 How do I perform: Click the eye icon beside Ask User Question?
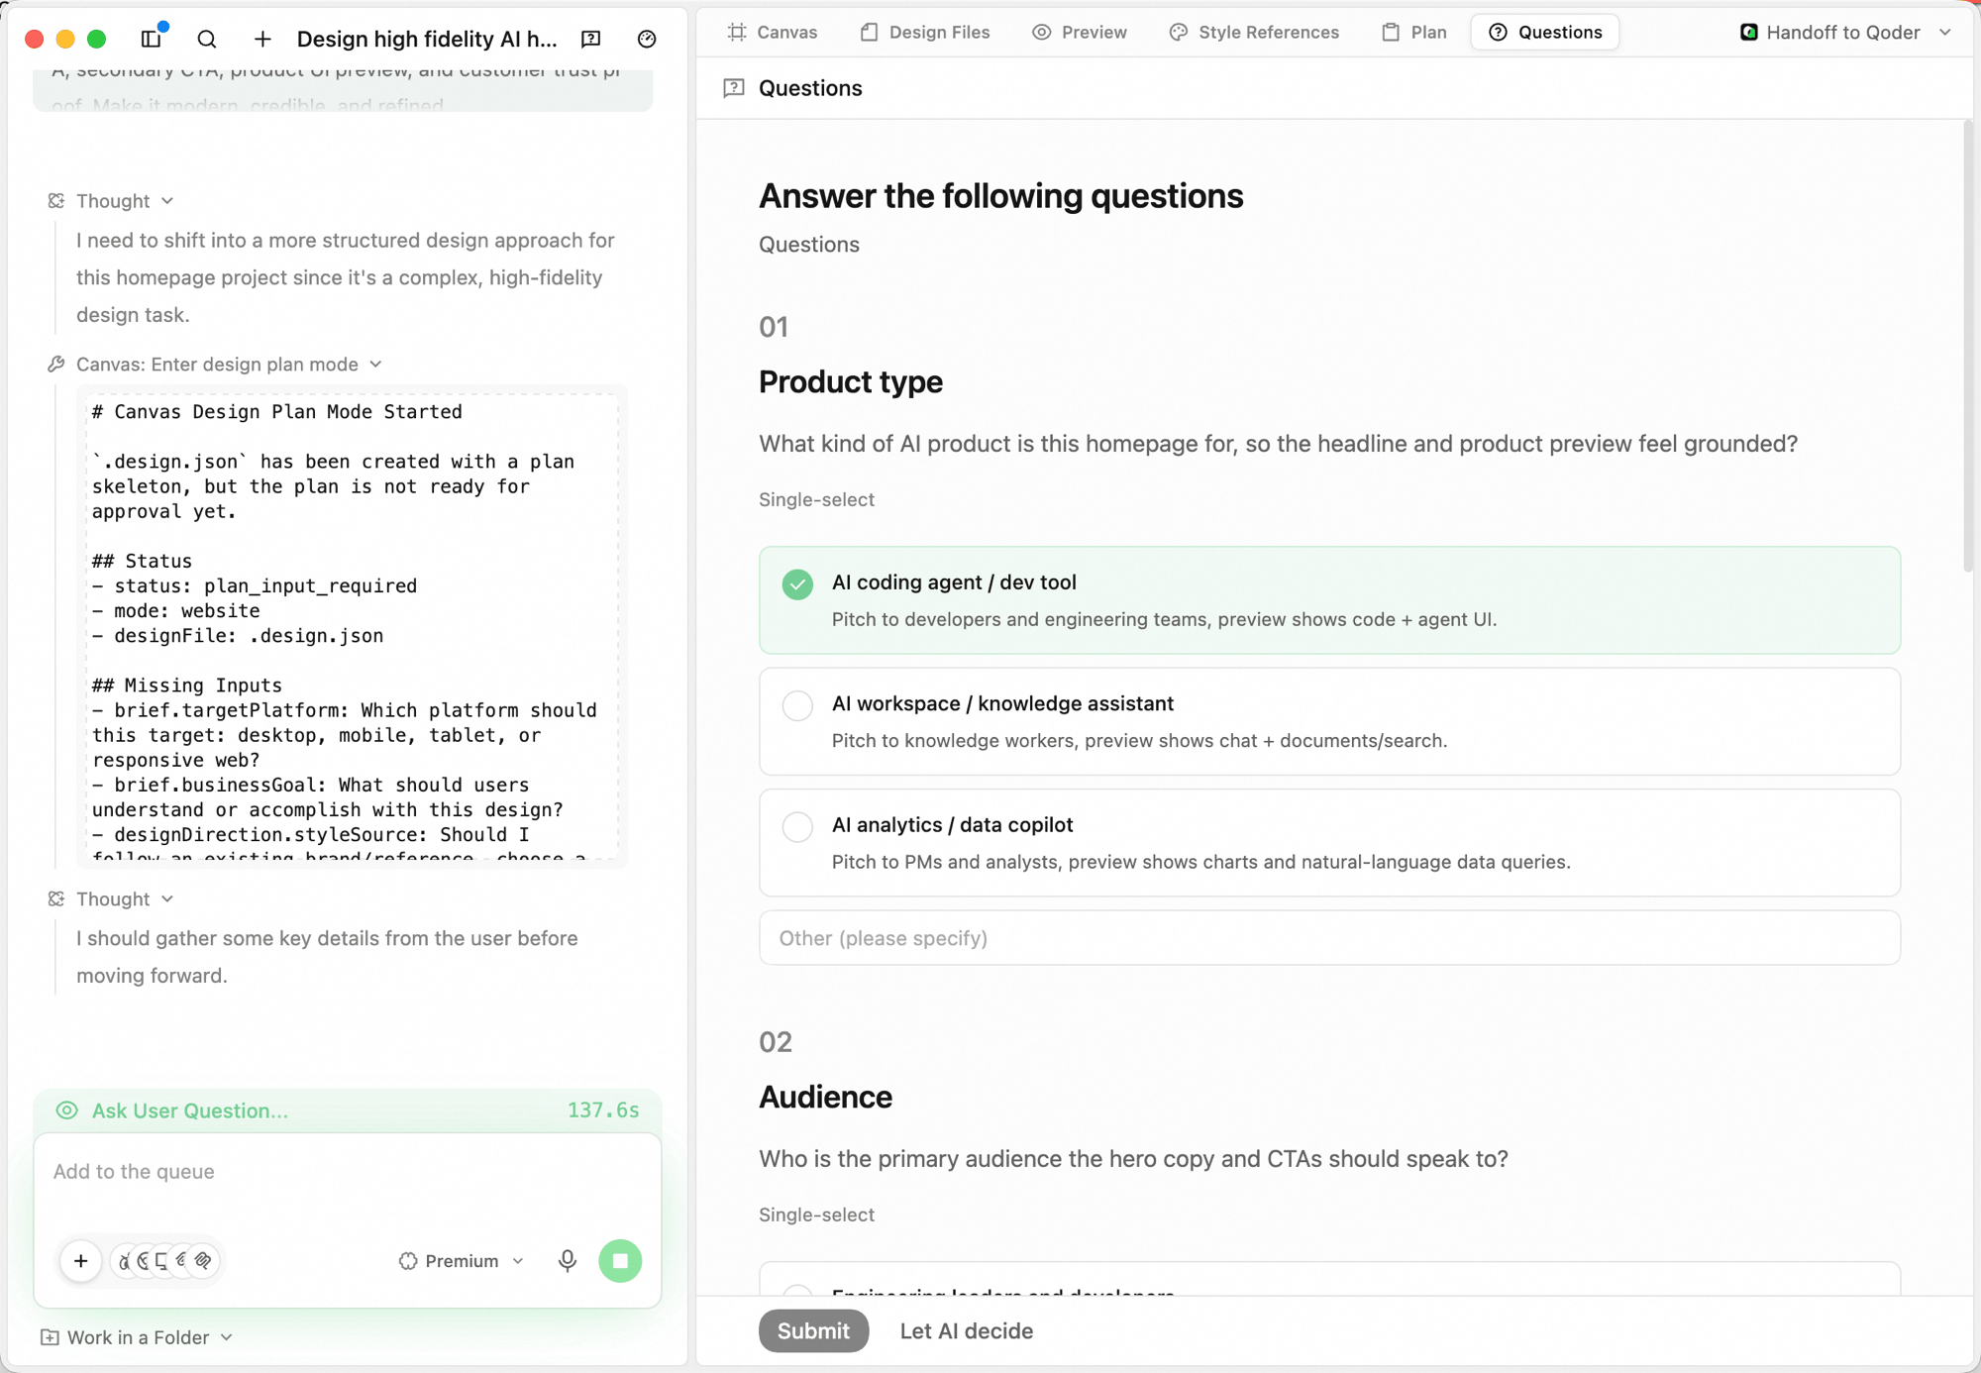pos(66,1110)
